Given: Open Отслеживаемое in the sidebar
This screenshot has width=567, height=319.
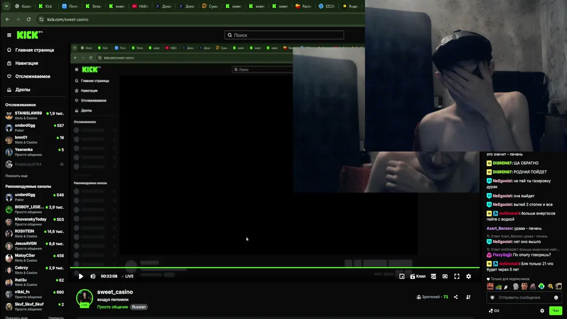Looking at the screenshot, I should (28, 76).
